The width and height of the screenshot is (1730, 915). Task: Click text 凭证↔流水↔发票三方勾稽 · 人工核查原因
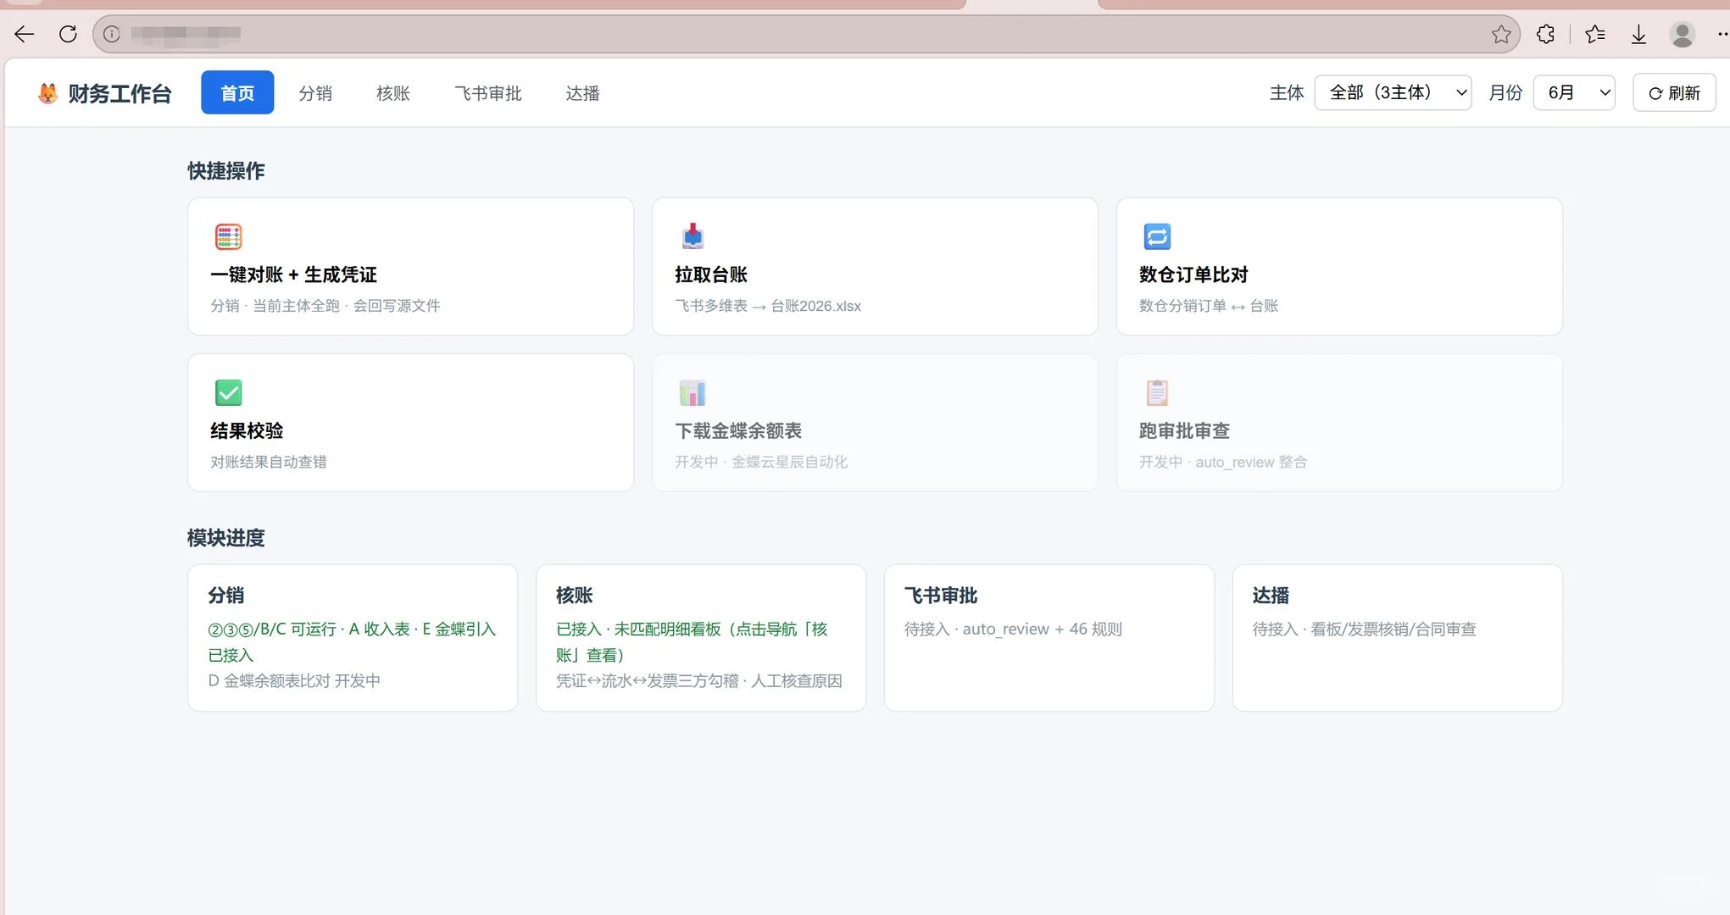[x=699, y=680]
